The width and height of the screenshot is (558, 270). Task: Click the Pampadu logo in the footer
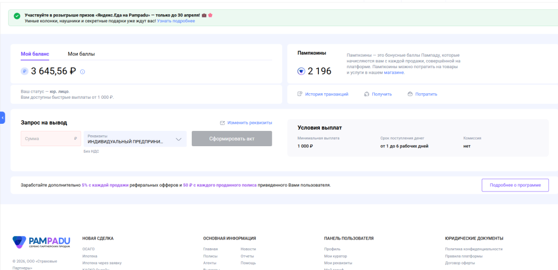41,242
